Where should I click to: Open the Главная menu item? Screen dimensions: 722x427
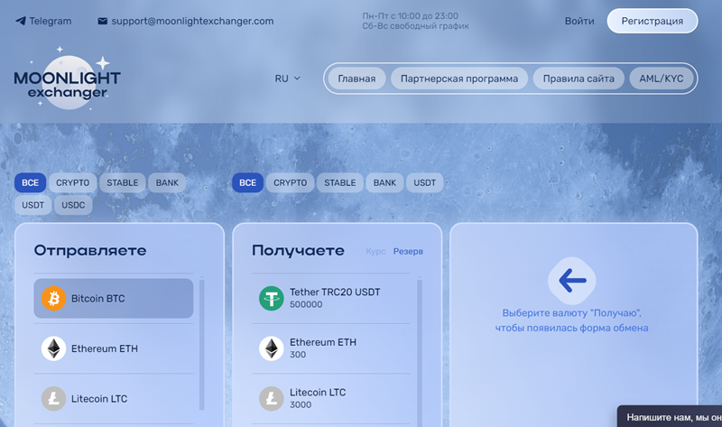pyautogui.click(x=356, y=79)
